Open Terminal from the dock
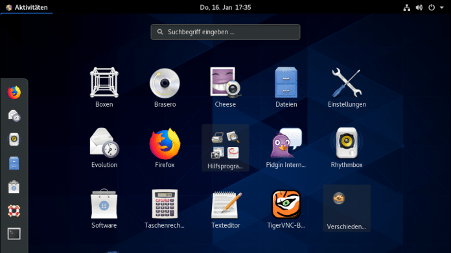 coord(14,234)
